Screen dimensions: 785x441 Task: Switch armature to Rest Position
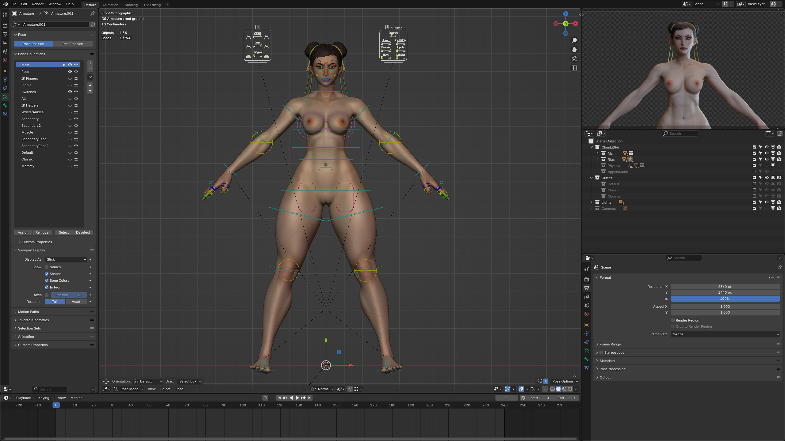tap(73, 44)
